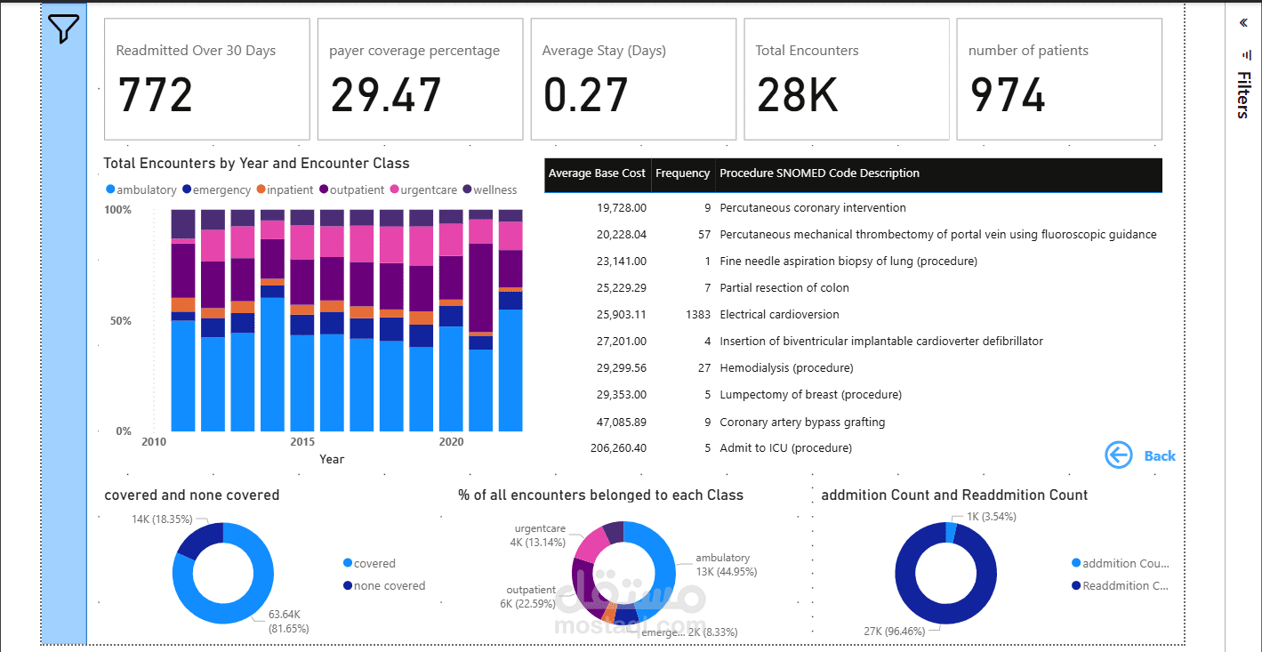Select the wellness legend entry
Screen dimensions: 1262x652
(489, 189)
